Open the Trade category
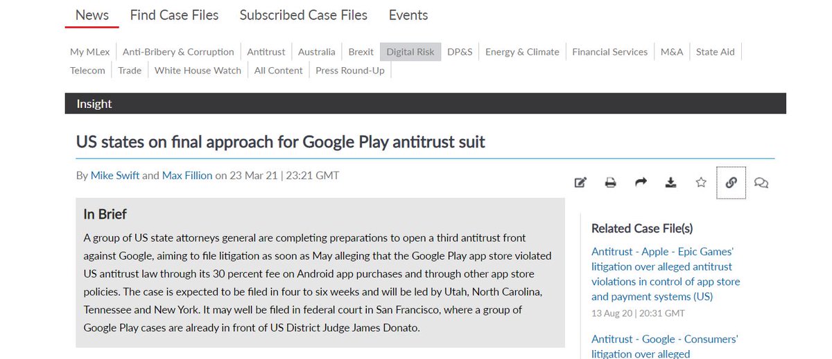832x359 pixels. pos(130,71)
